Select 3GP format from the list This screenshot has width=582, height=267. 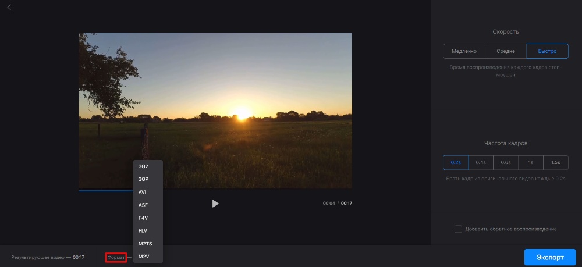point(148,179)
